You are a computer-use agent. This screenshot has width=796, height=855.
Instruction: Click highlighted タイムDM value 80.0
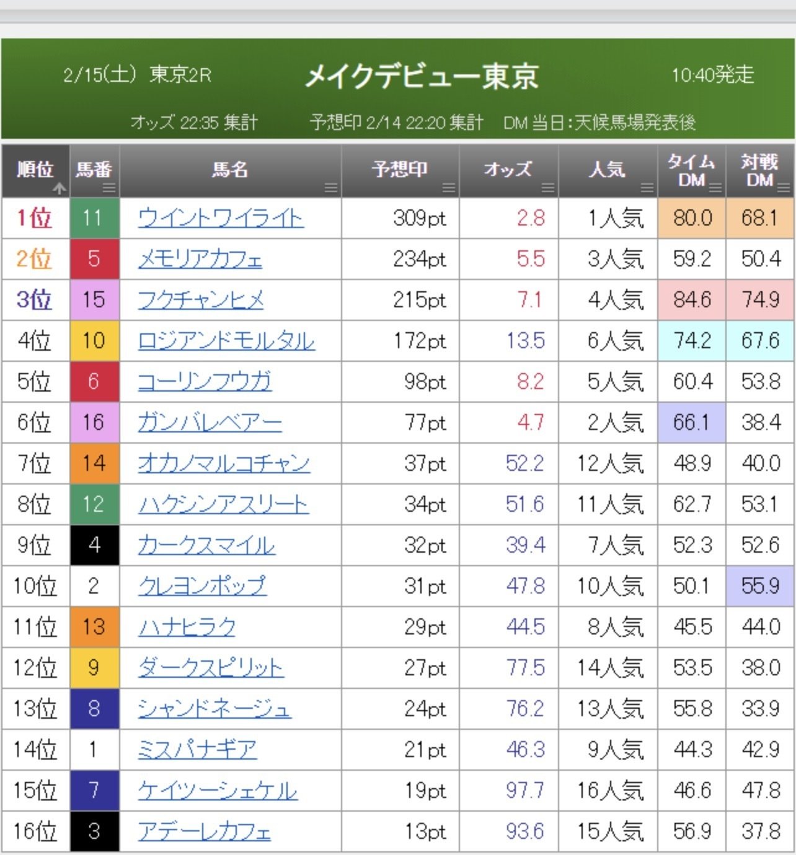692,218
